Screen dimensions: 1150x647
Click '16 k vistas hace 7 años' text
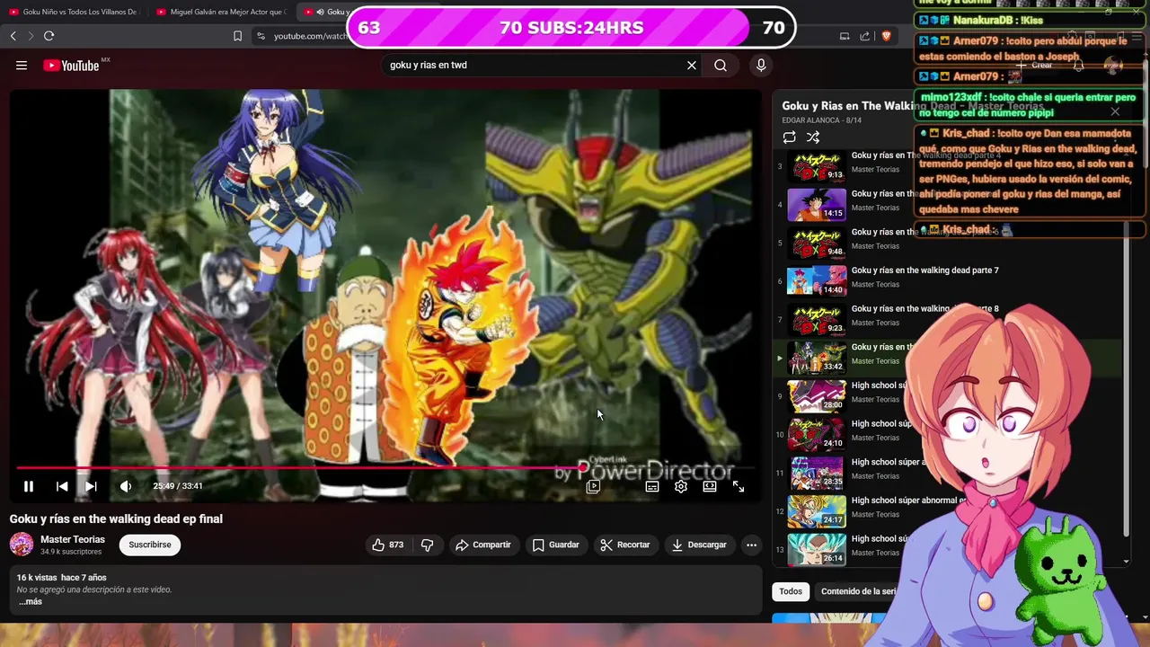click(61, 578)
